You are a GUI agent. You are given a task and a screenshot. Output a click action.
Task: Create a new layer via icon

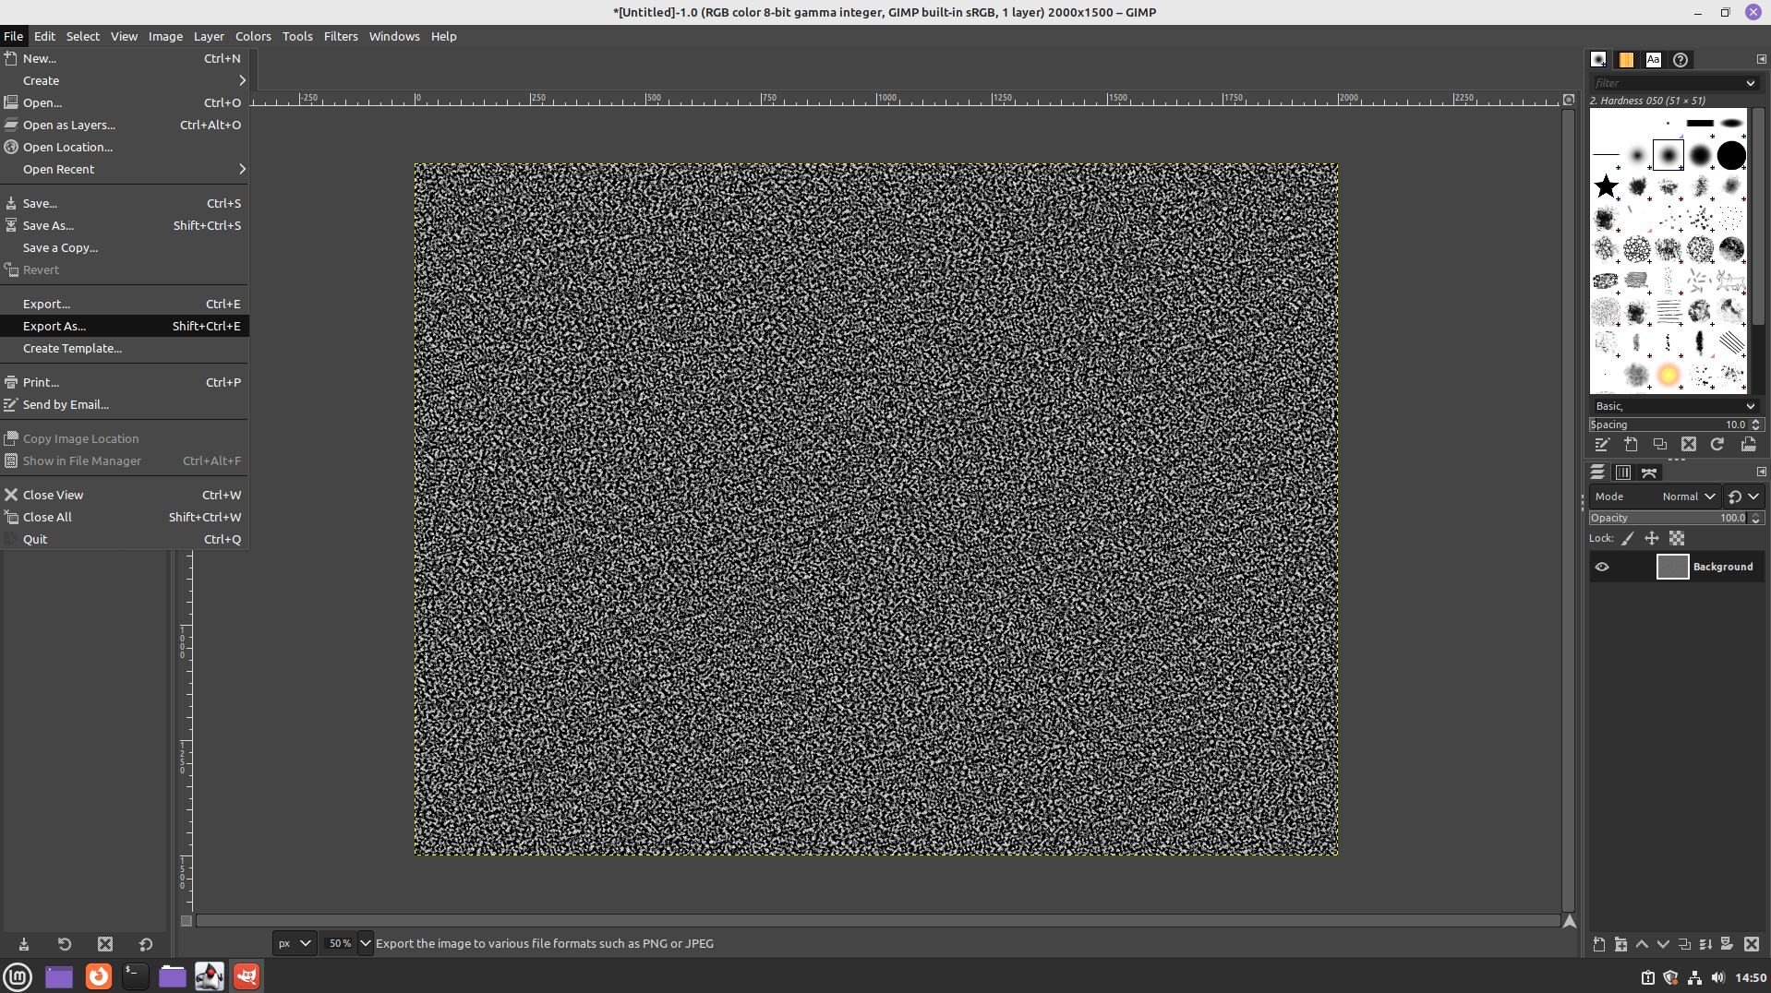(x=1599, y=944)
